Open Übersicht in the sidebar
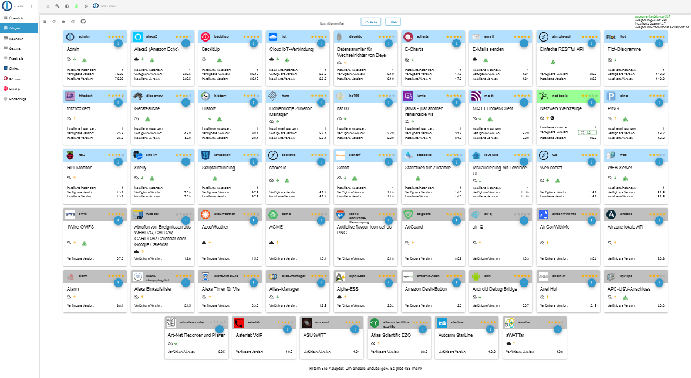The image size is (691, 378). 19,18
